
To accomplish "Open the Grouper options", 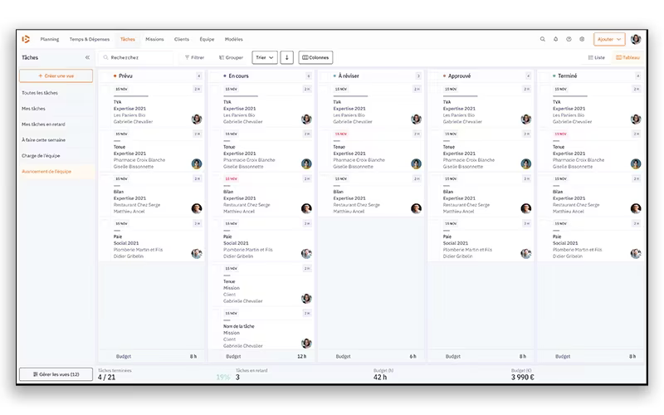I will [231, 57].
